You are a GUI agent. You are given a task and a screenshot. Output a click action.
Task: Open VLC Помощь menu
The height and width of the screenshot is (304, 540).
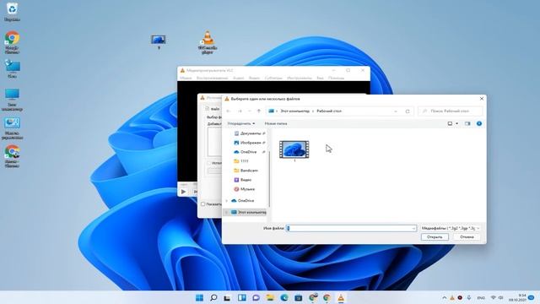tap(336, 79)
